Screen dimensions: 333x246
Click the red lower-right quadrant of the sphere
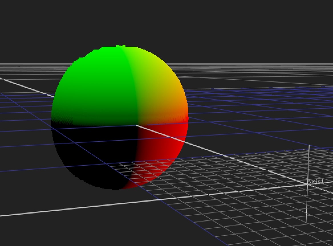click(160, 151)
